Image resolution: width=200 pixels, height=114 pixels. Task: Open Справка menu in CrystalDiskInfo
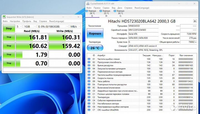pos(128,8)
